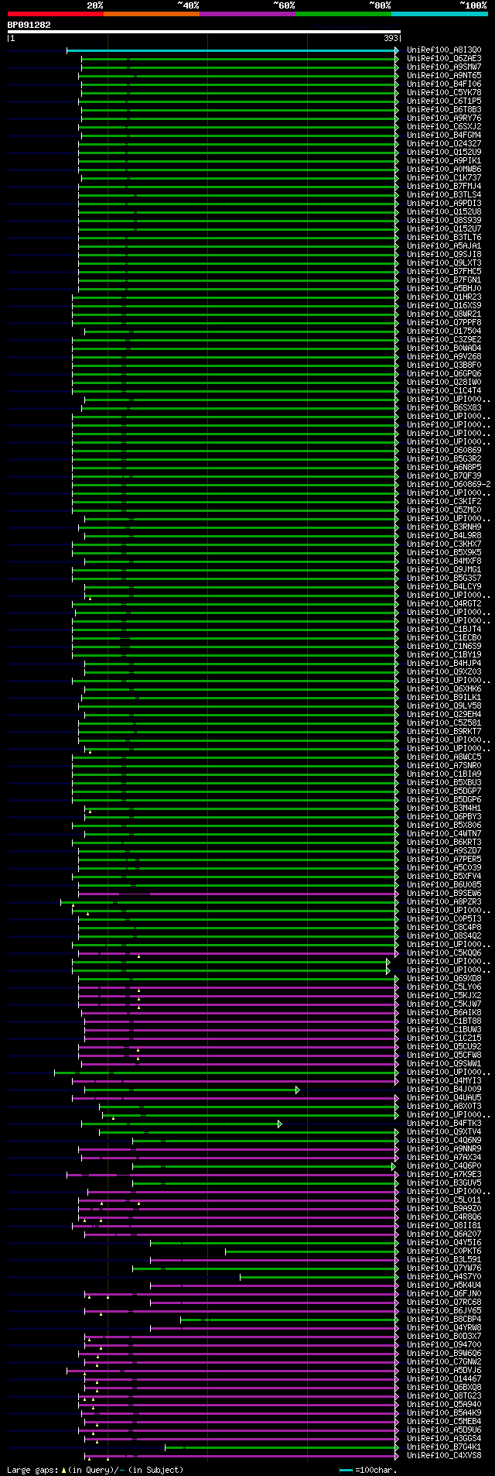Open hit UniRef100_O14467
This screenshot has height=1476, width=495.
coord(444,1379)
